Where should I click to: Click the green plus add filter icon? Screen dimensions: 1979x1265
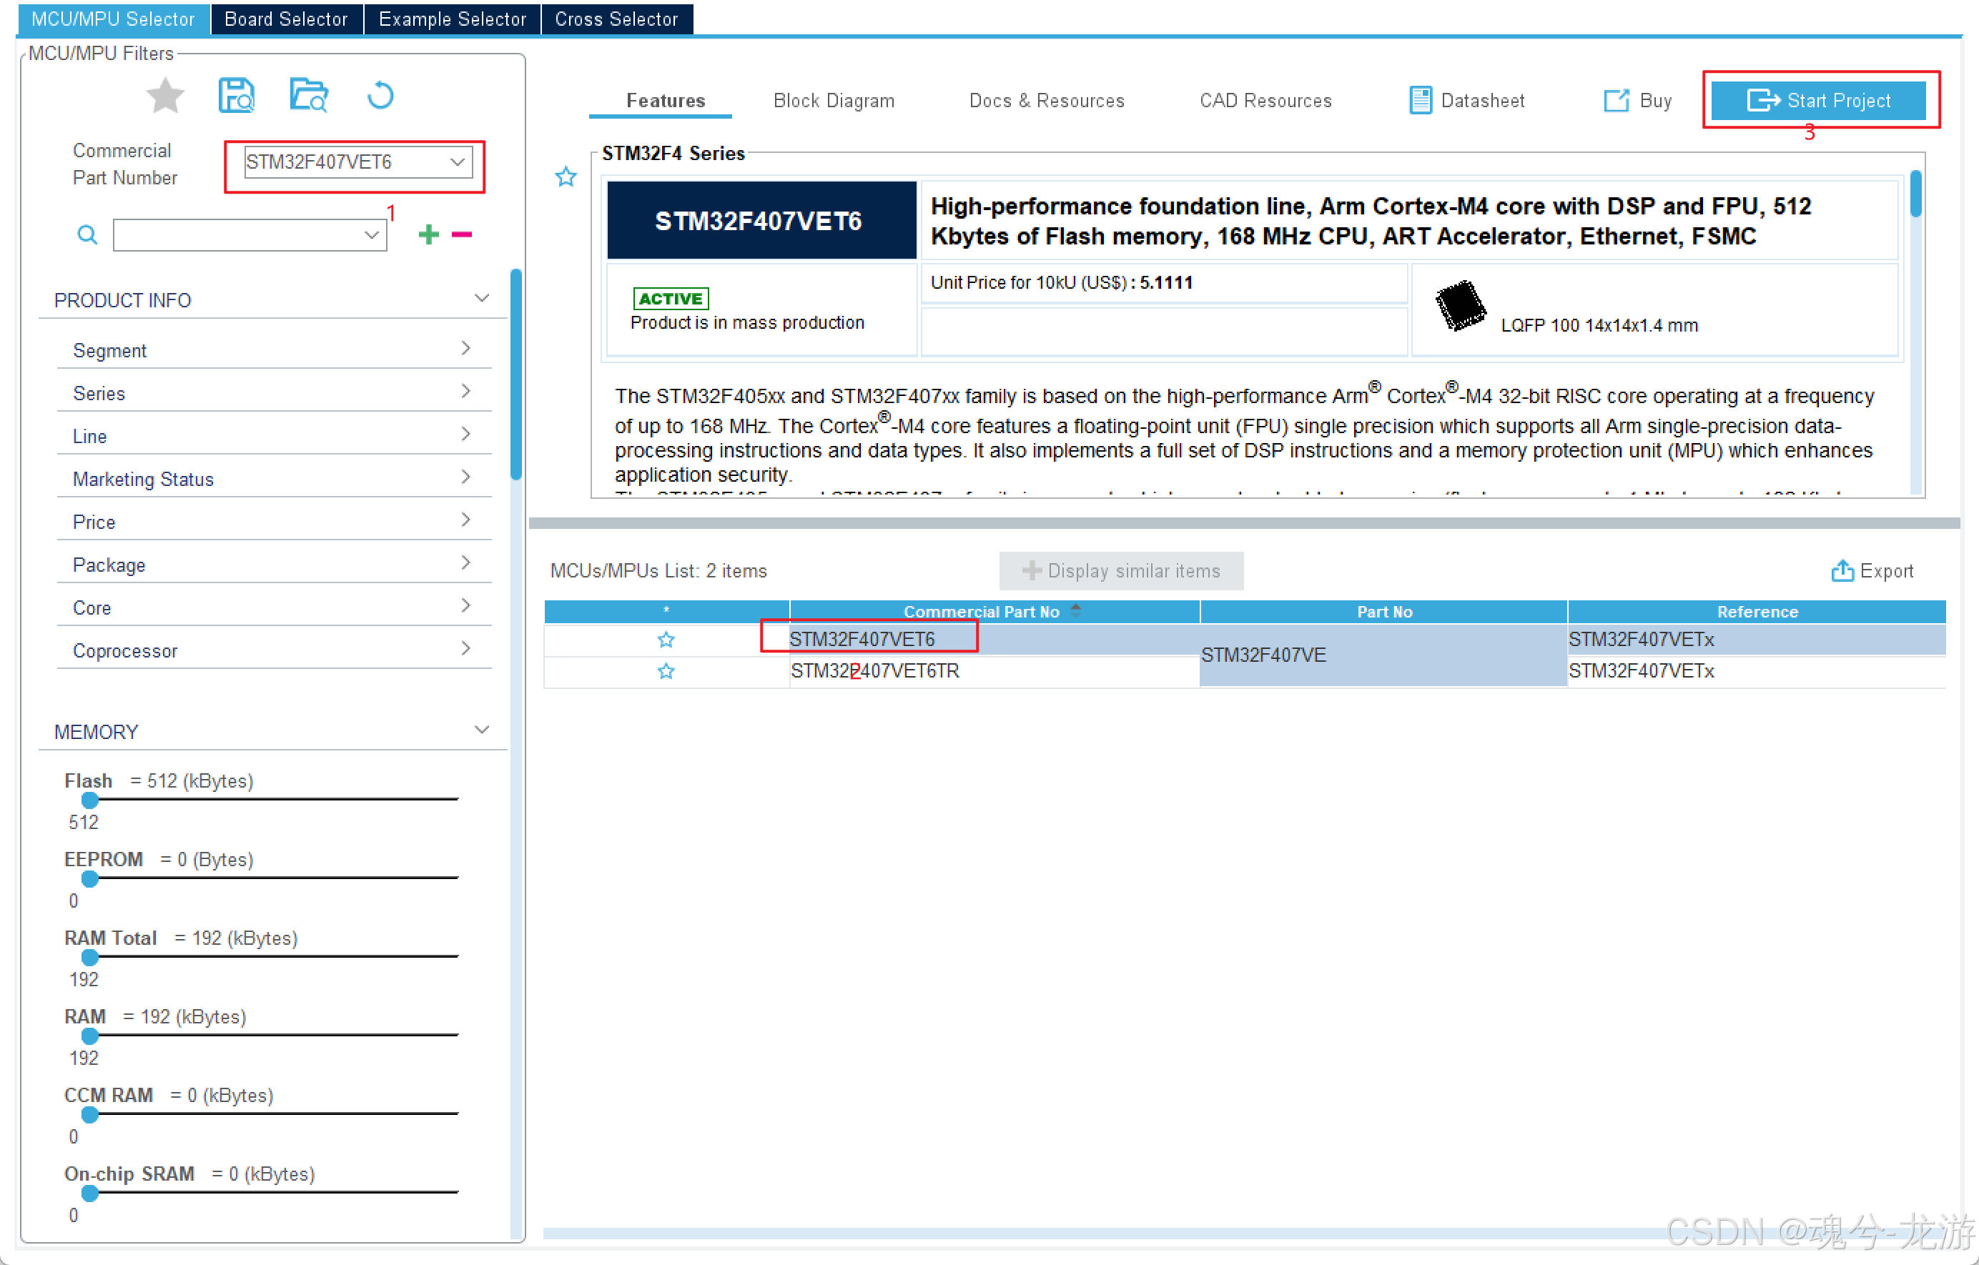coord(428,235)
